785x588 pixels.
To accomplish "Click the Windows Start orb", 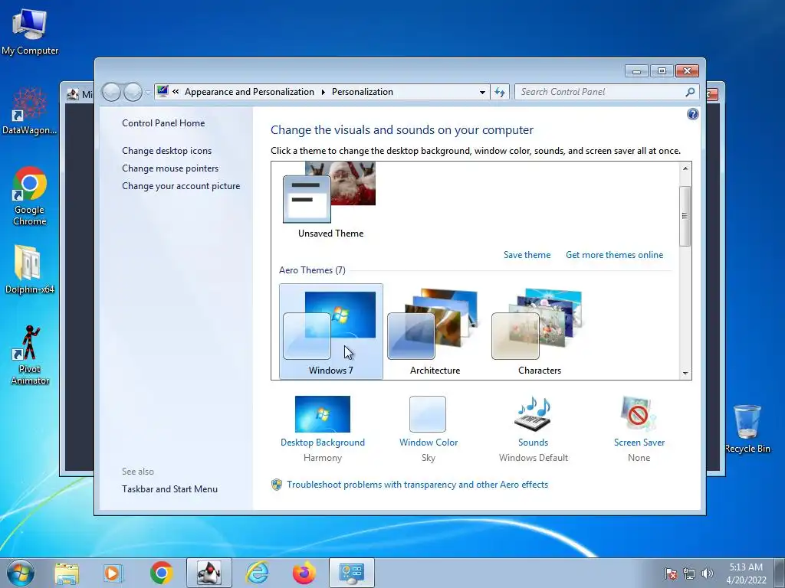I will coord(21,573).
